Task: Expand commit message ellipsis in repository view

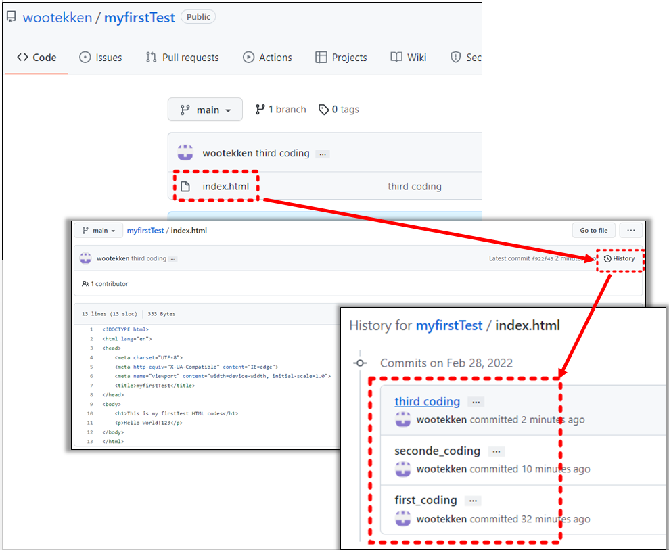Action: point(323,154)
